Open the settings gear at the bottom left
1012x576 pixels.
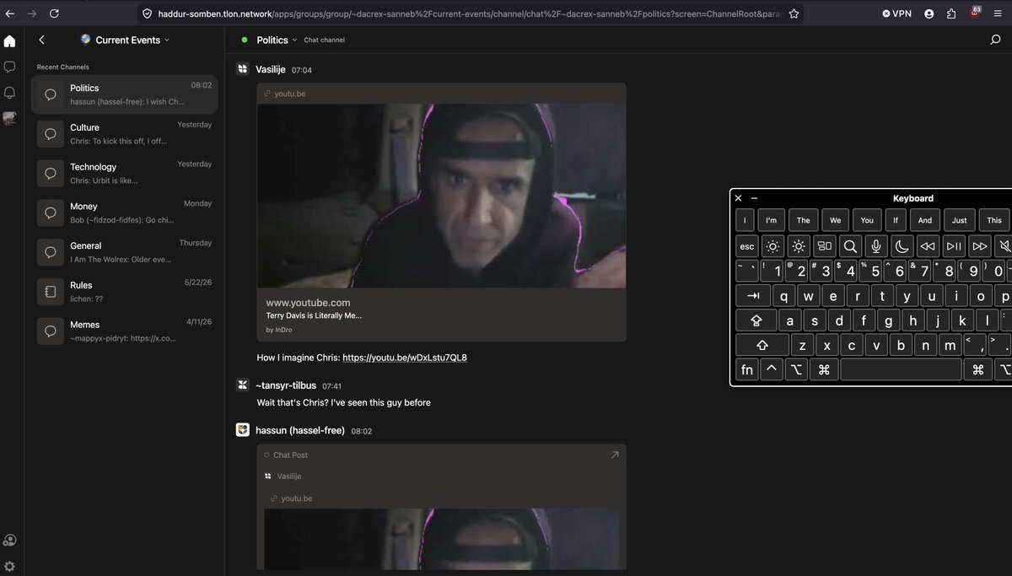[10, 566]
